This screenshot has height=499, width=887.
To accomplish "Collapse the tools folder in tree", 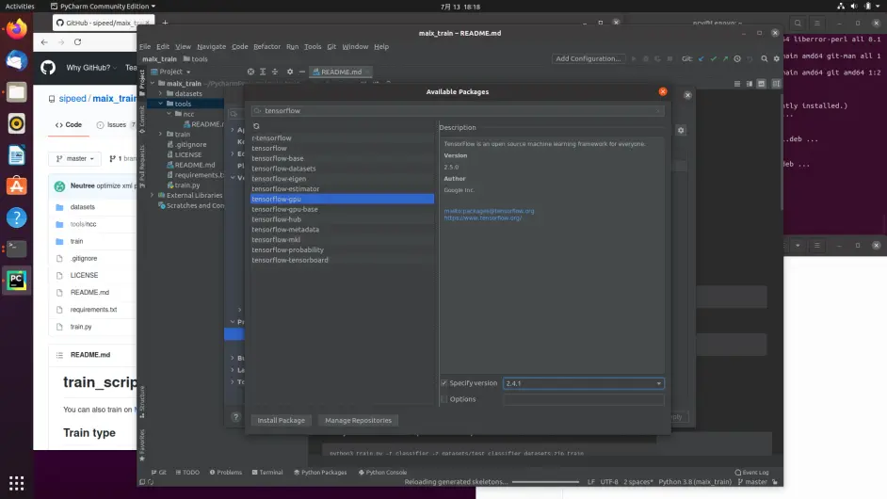I will click(161, 104).
